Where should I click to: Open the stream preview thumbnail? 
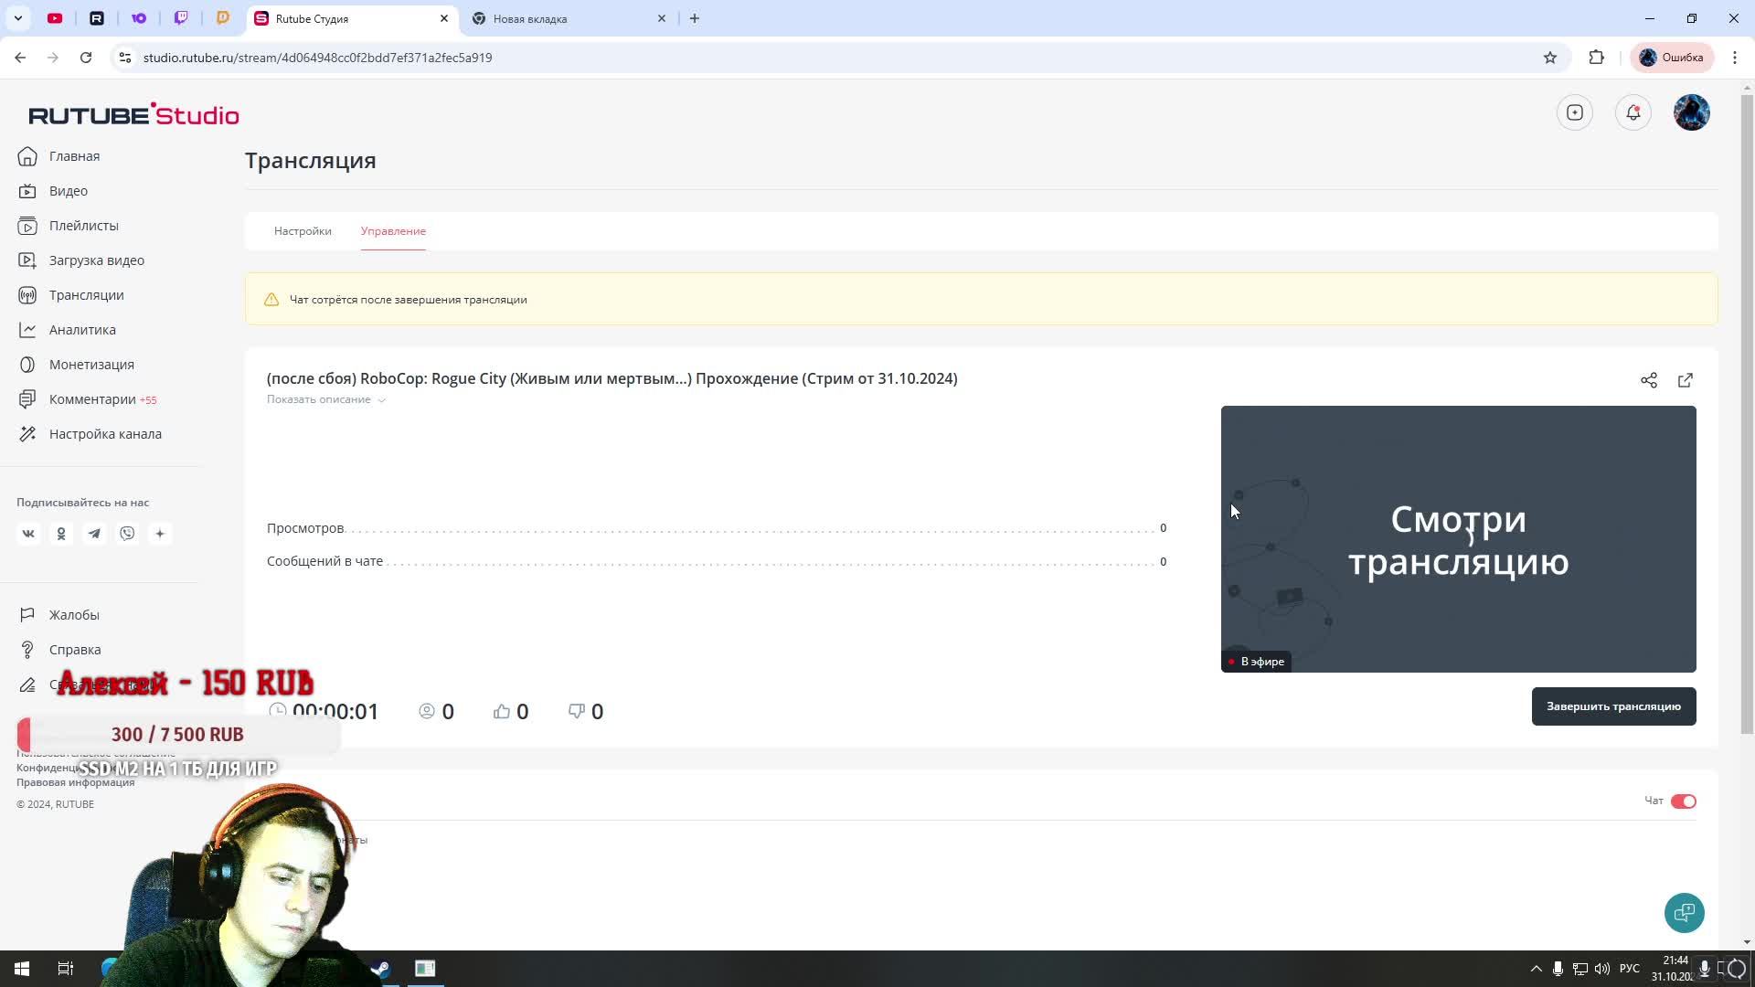[x=1458, y=539]
